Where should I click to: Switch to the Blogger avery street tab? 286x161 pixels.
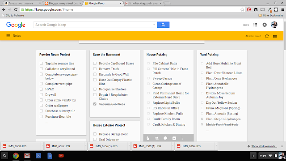tap(63, 3)
